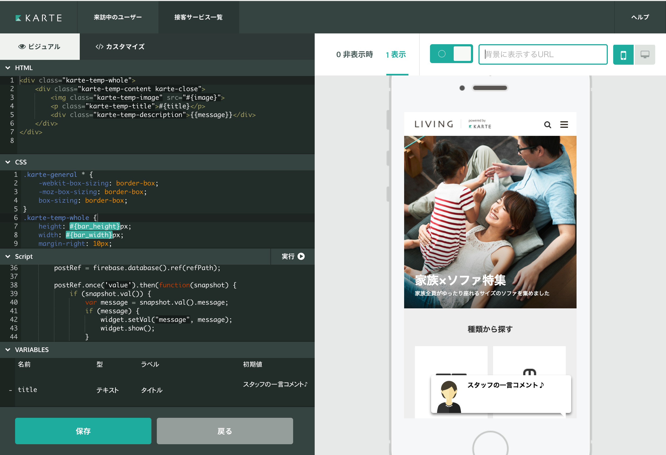Switch to 0 非表示時 state
666x455 pixels.
pyautogui.click(x=355, y=54)
